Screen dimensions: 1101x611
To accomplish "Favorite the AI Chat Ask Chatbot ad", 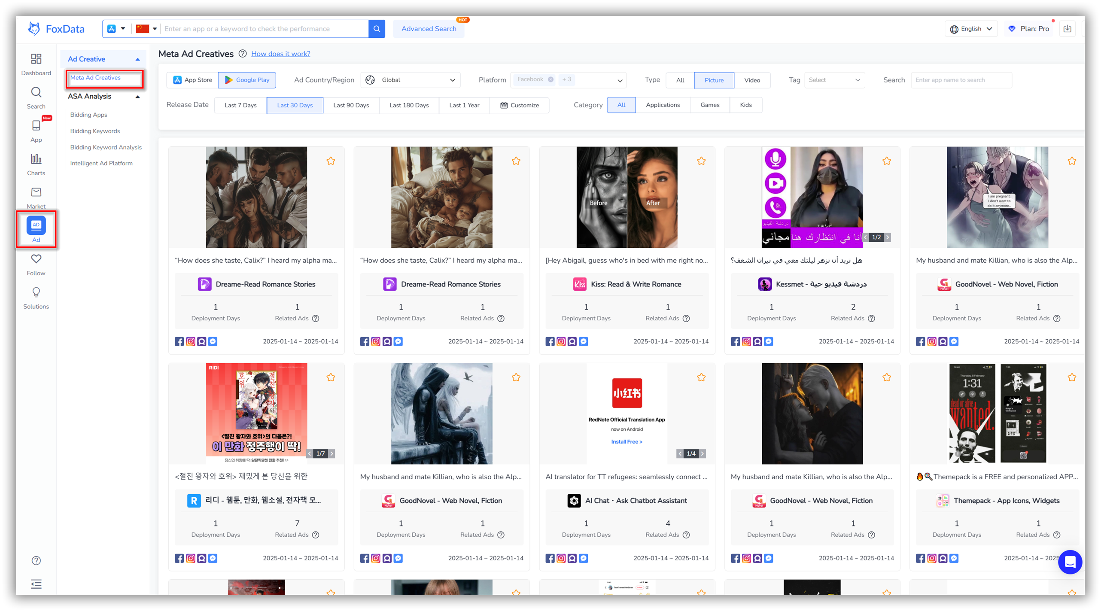I will (701, 377).
